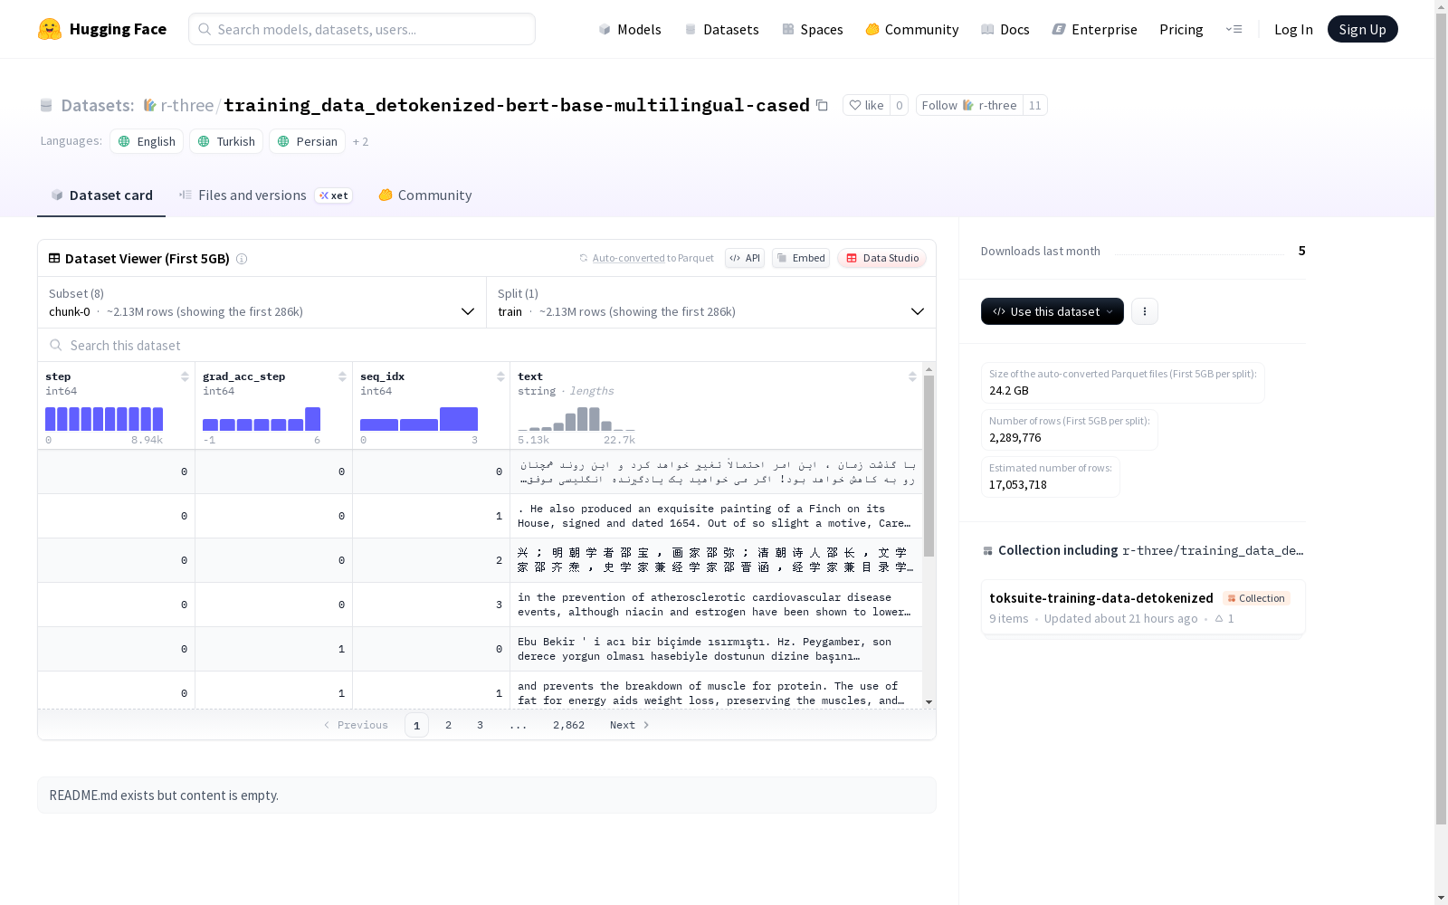Click the like heart button
Screen dimensions: 1448x905
pyautogui.click(x=866, y=105)
